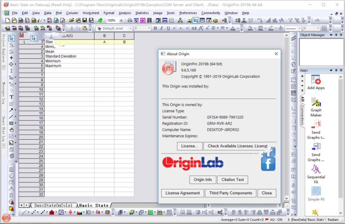Viewport: 345px width, 224px height.
Task: Open the zoom percentage dropdown
Action: point(121,20)
